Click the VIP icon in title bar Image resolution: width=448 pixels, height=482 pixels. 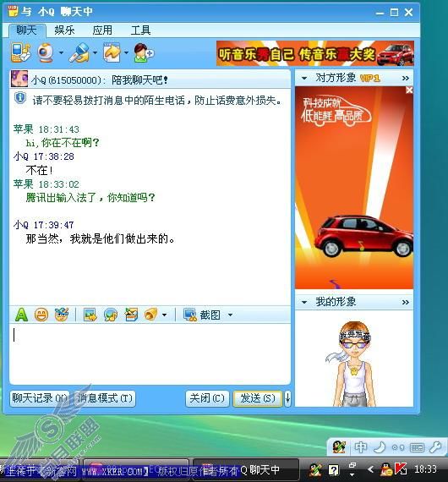click(x=13, y=12)
